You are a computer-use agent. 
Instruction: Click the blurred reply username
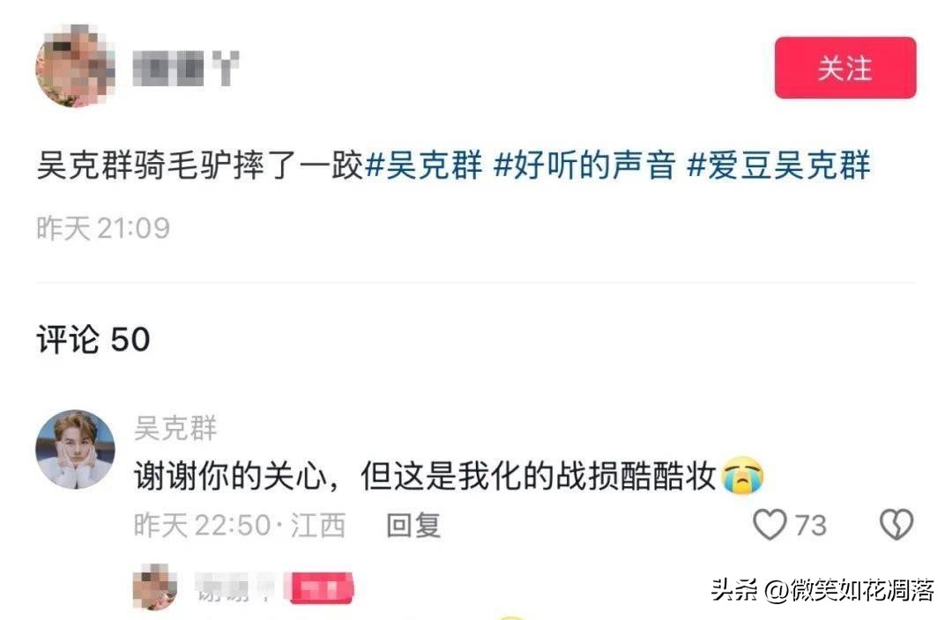234,587
